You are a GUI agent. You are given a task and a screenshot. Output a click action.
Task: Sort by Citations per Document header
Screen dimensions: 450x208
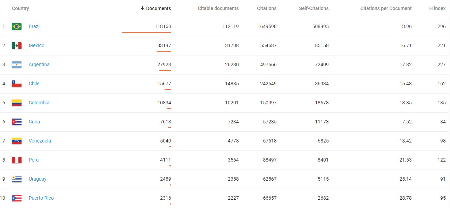point(386,8)
